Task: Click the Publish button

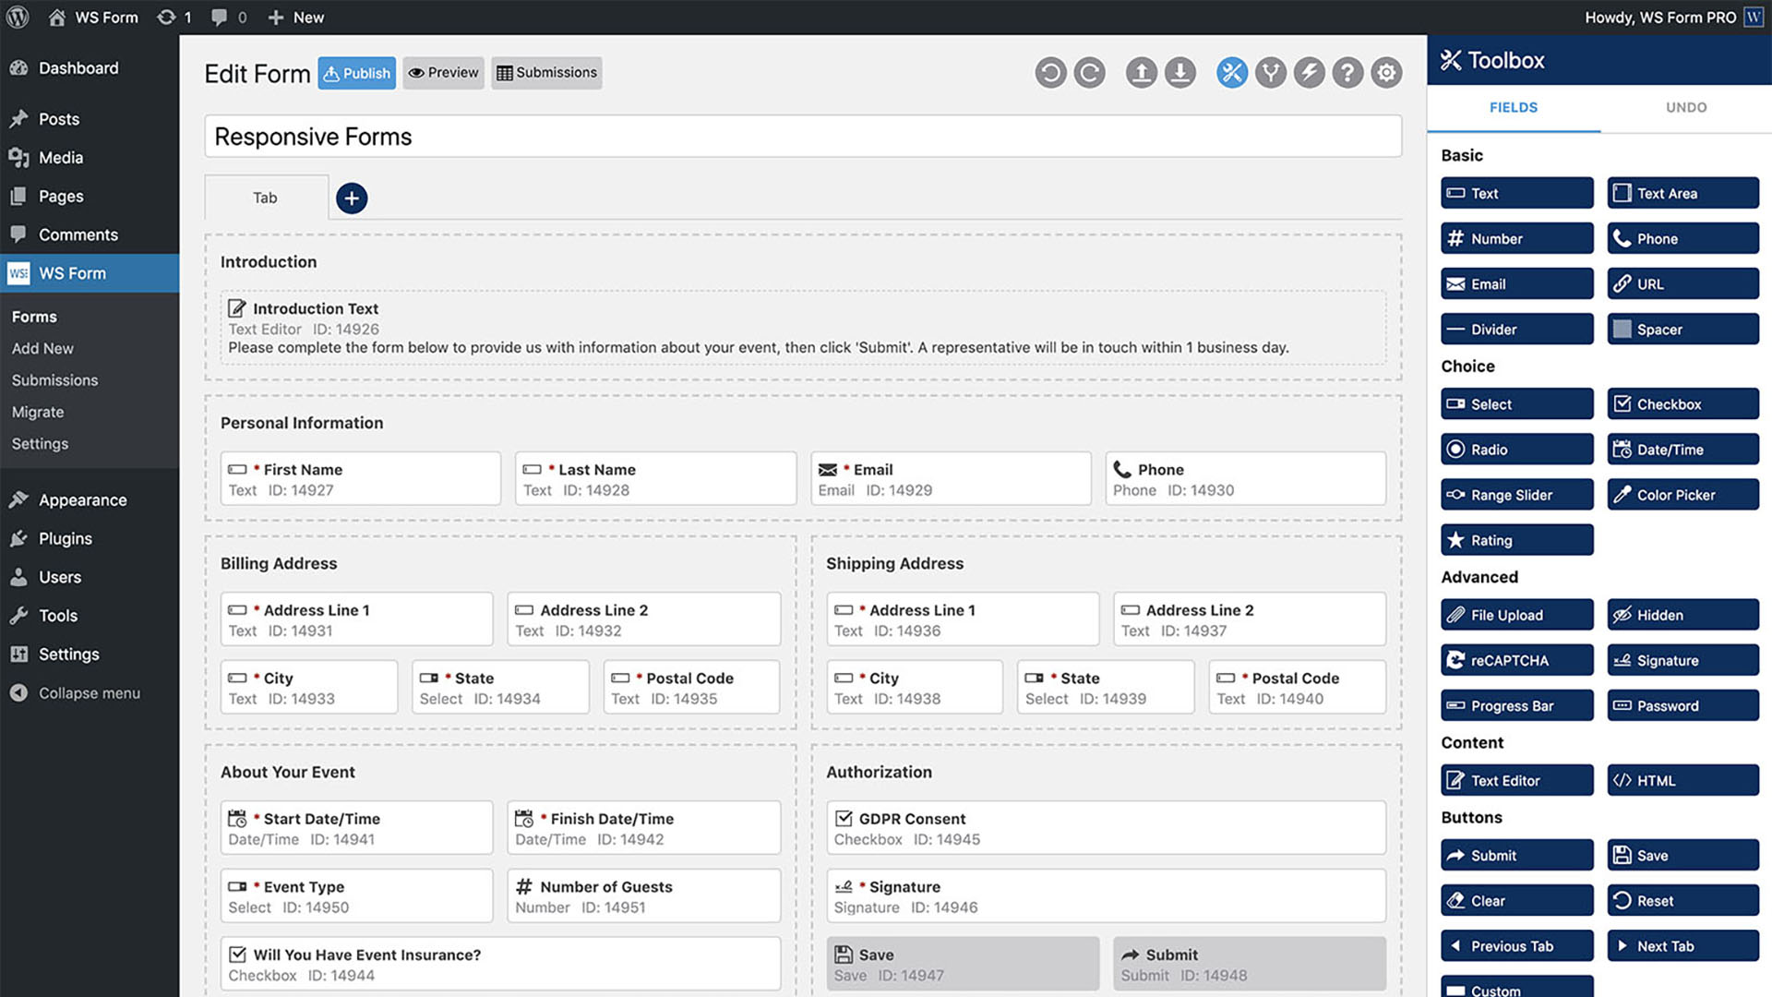Action: (x=356, y=73)
